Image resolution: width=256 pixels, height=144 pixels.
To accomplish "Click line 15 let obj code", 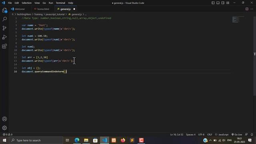I will (31, 68).
